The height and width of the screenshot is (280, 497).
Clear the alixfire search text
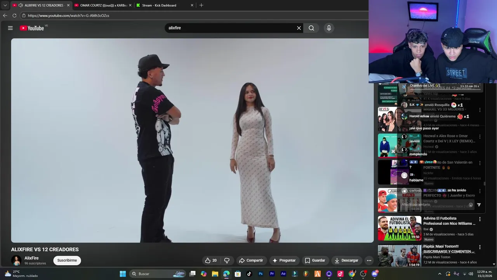click(299, 28)
